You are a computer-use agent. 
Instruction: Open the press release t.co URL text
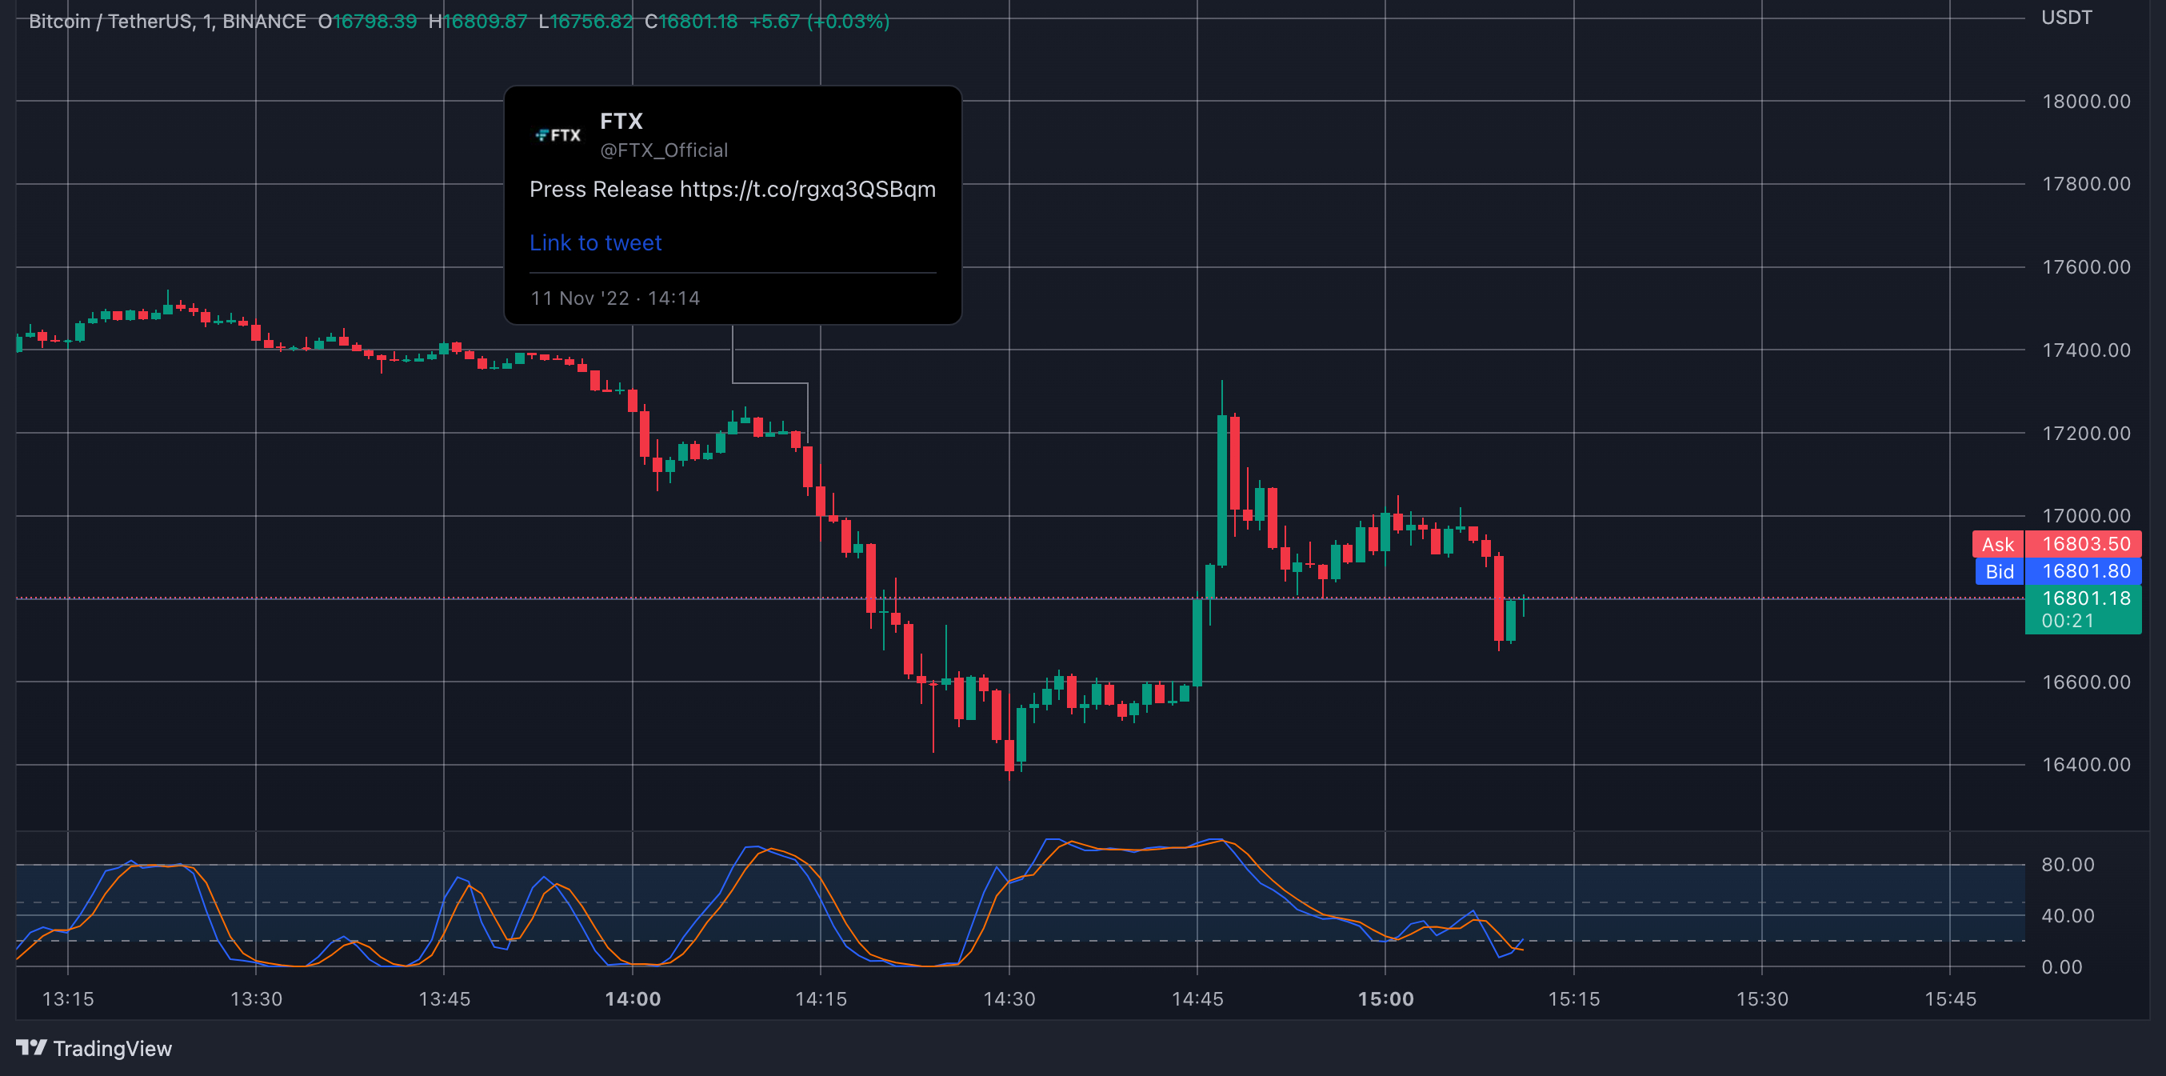[x=807, y=190]
